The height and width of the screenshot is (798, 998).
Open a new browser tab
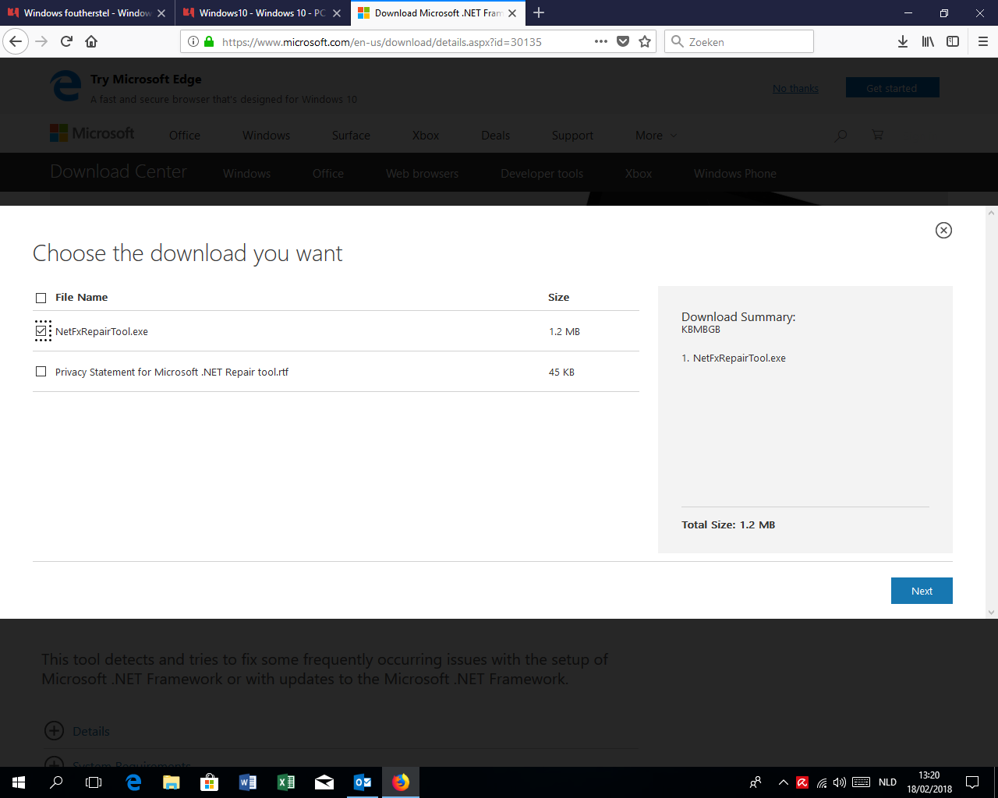click(x=539, y=12)
